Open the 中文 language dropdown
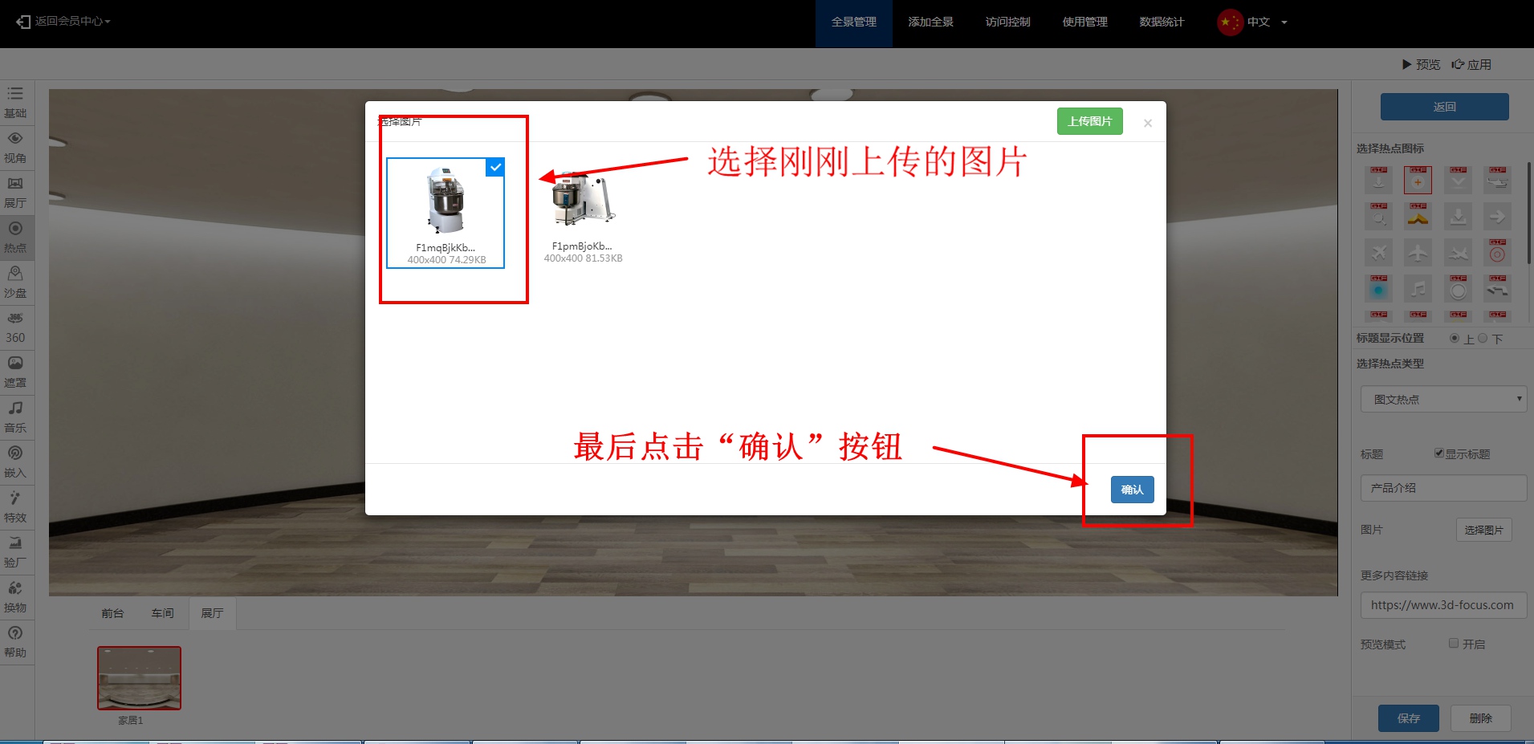Screen dimensions: 1534x744 [1258, 22]
